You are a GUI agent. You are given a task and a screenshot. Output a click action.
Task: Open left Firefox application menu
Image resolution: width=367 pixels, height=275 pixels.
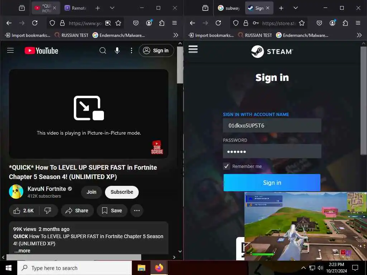point(175,23)
